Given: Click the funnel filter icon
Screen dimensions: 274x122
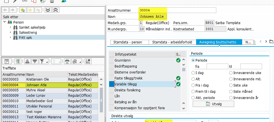Looking at the screenshot, I should (42, 61).
